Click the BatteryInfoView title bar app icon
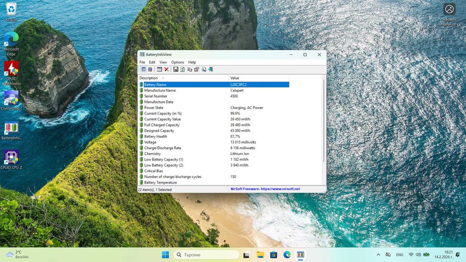The image size is (466, 262). 142,54
